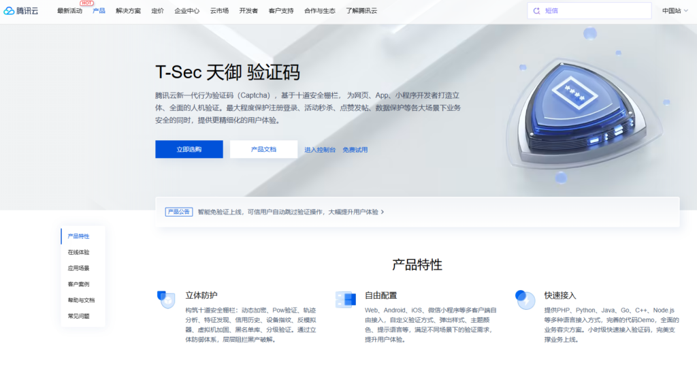
Task: Click the 自由配置 feature icon
Action: 345,300
